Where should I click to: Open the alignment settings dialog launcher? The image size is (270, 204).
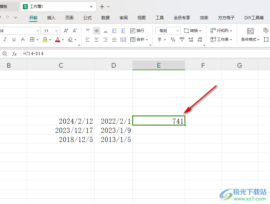150,45
